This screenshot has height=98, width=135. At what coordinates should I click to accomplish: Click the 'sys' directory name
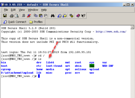(92, 63)
